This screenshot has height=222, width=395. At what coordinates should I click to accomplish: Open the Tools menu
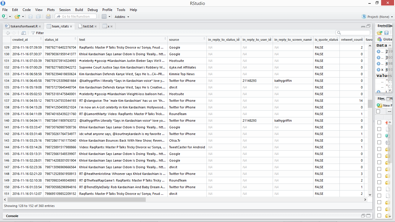pyautogui.click(x=121, y=10)
